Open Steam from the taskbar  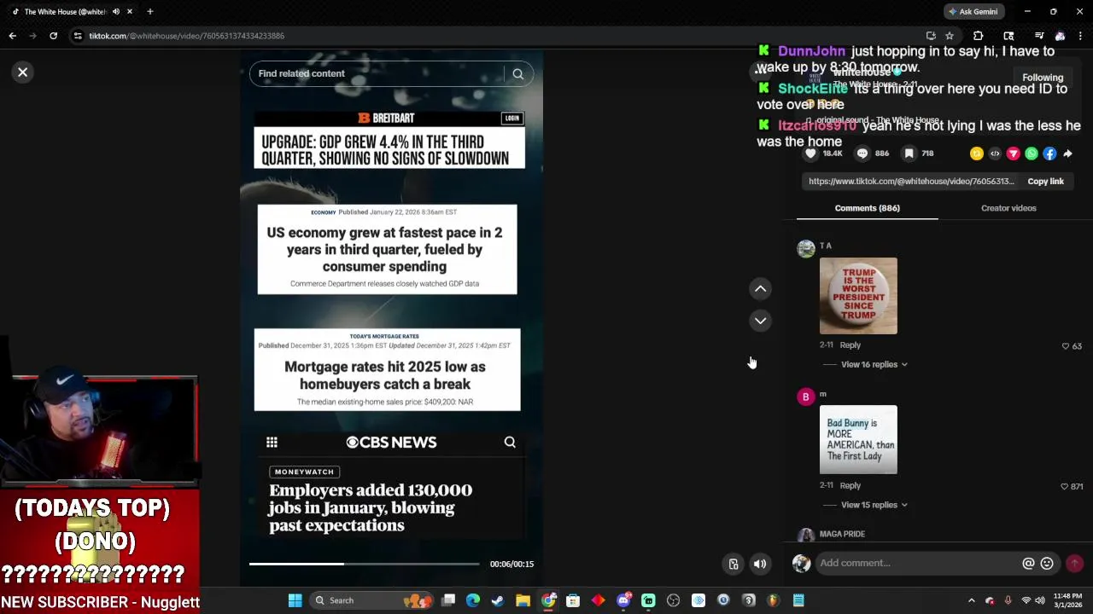[498, 600]
